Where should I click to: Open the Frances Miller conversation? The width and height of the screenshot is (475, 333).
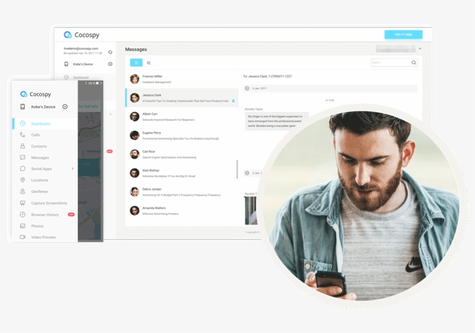(182, 79)
